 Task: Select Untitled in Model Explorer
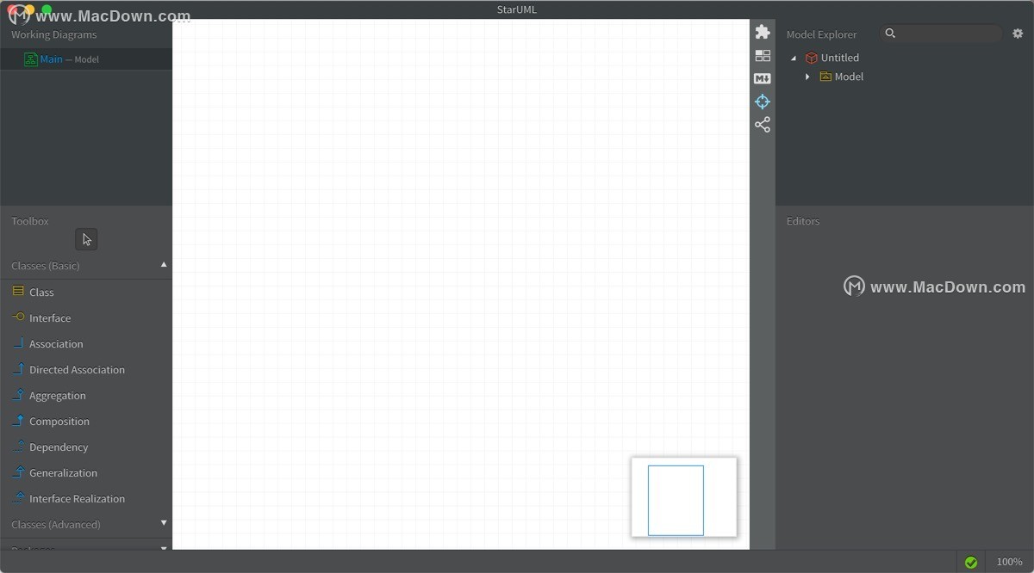tap(839, 58)
